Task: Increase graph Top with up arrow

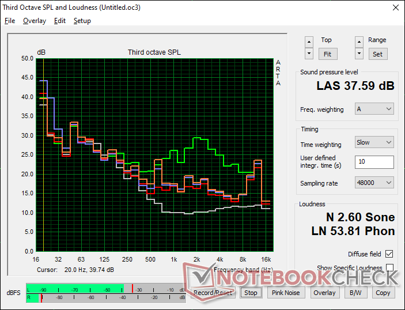Action: click(x=309, y=42)
